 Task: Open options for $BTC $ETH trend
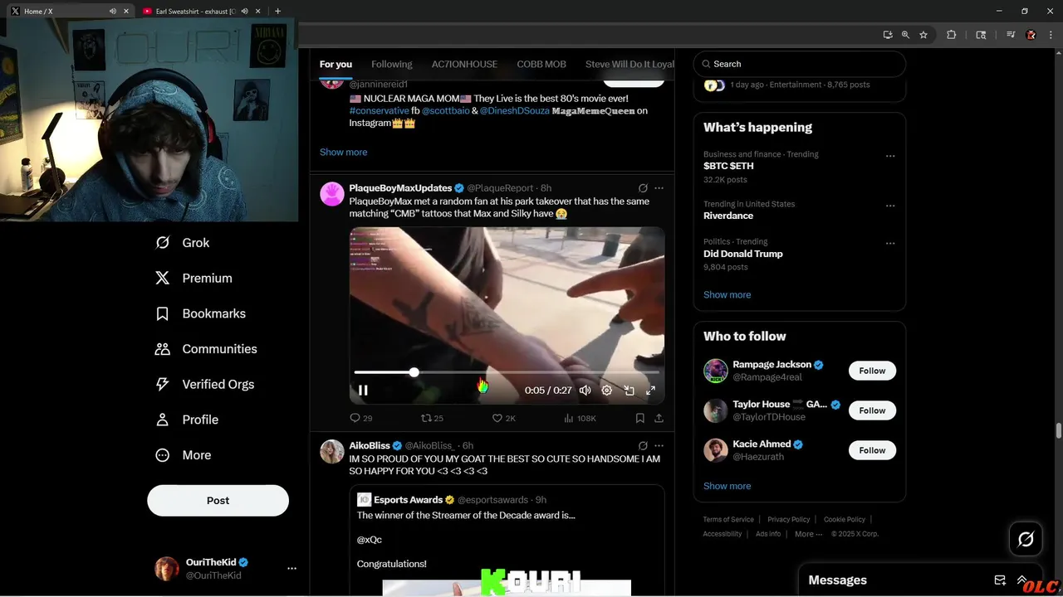tap(890, 156)
